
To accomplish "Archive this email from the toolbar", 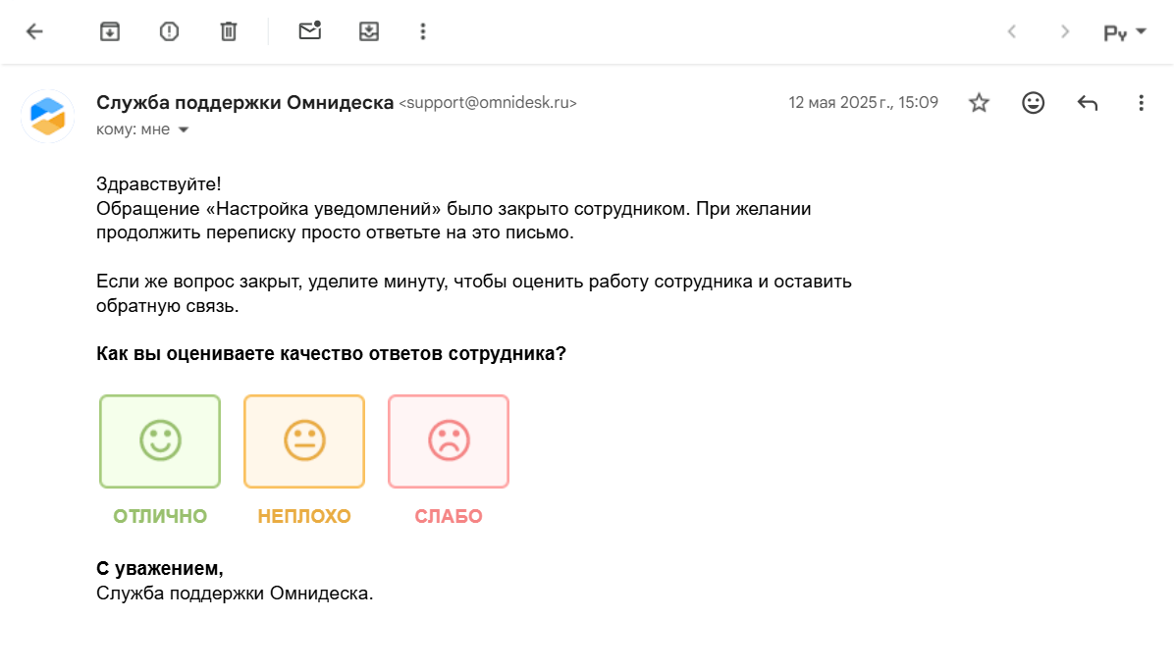I will point(110,31).
